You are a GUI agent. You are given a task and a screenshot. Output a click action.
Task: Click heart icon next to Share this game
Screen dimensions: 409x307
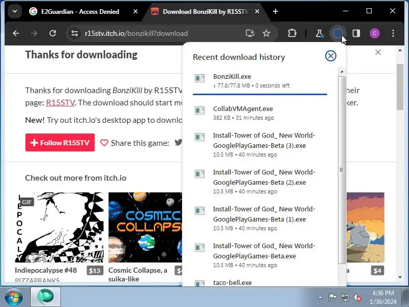coord(104,143)
